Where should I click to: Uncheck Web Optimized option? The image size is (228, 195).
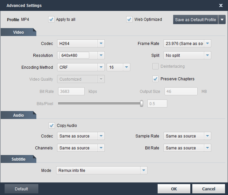[x=129, y=19]
